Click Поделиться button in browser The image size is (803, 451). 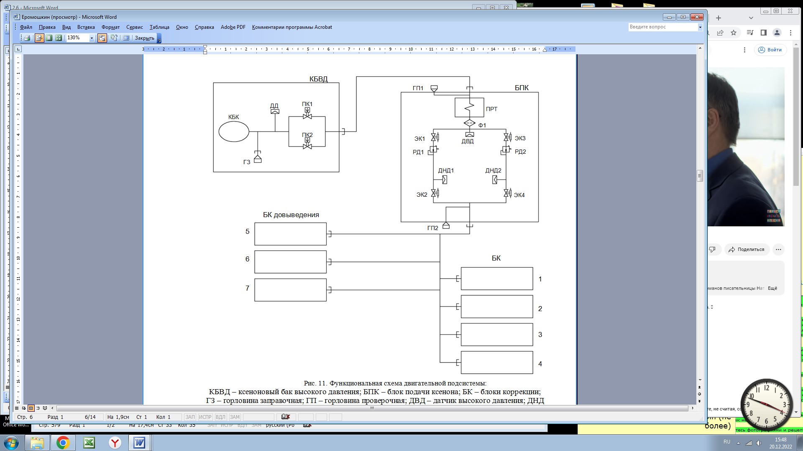pyautogui.click(x=747, y=249)
